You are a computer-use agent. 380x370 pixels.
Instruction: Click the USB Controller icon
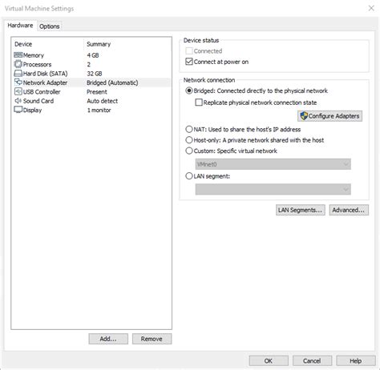click(18, 91)
